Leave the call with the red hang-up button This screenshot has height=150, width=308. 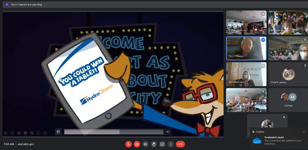pyautogui.click(x=180, y=144)
